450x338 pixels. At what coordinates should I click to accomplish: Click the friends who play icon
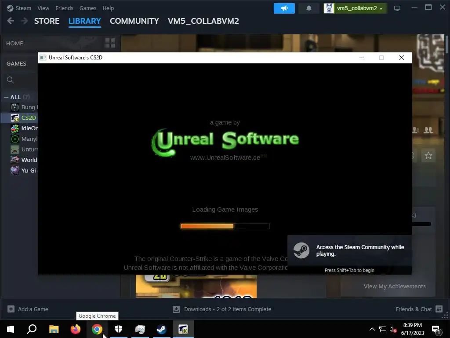tap(428, 130)
